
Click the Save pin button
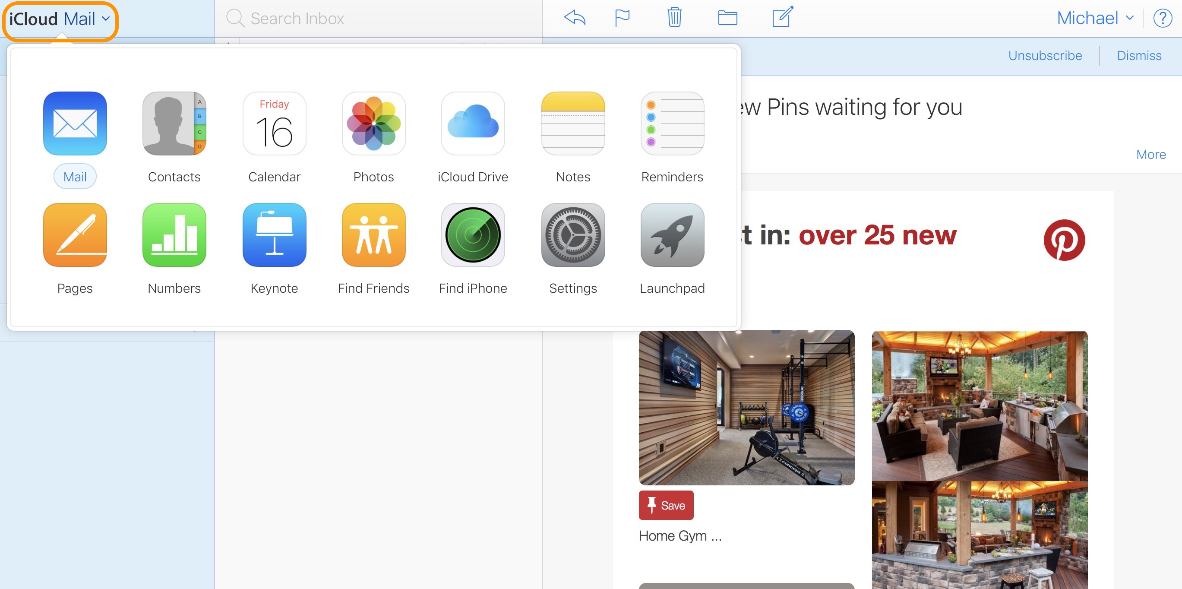666,505
